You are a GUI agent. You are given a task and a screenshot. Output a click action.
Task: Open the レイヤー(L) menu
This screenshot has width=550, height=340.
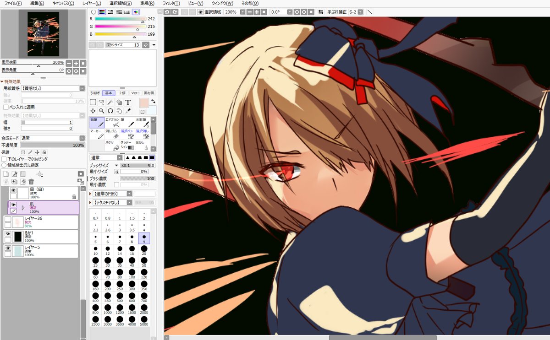(x=92, y=3)
